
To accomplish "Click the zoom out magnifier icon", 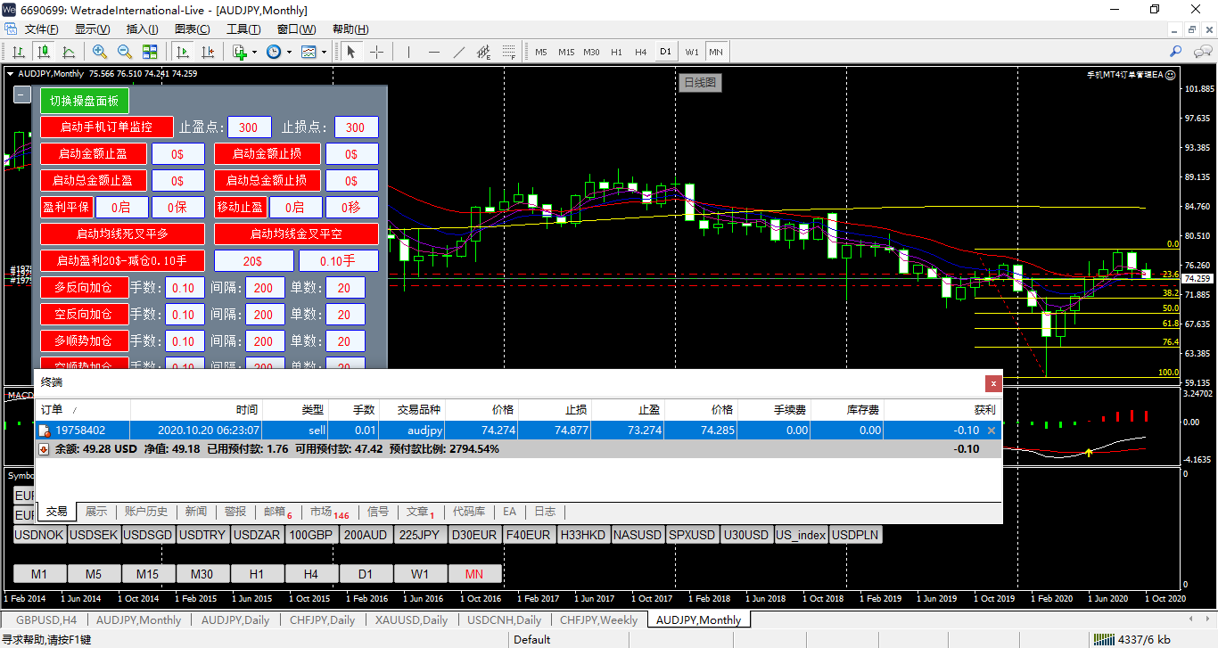I will 124,52.
